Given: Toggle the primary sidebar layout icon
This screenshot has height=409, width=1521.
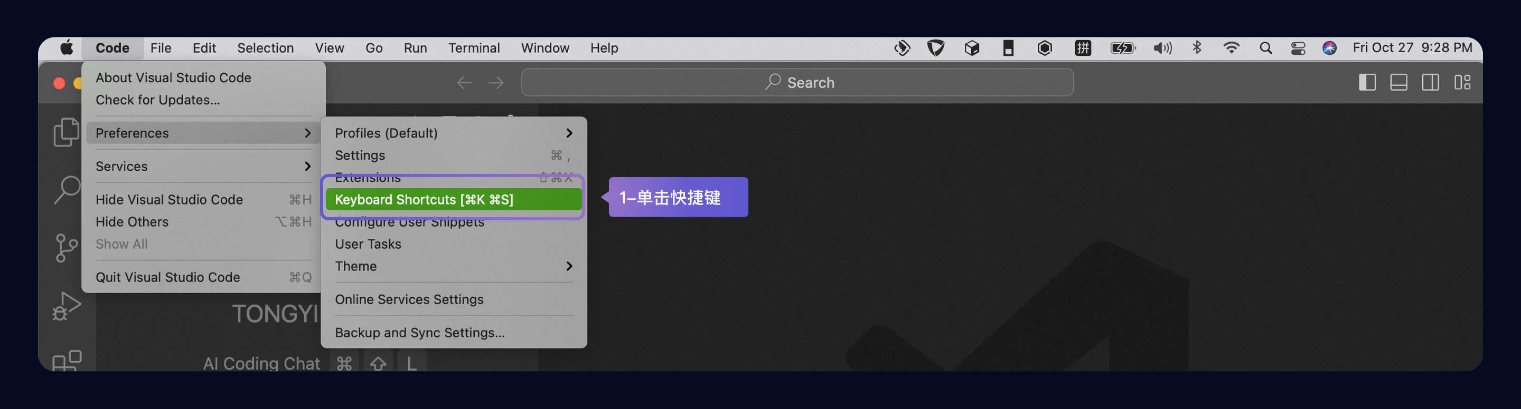Looking at the screenshot, I should click(x=1367, y=83).
